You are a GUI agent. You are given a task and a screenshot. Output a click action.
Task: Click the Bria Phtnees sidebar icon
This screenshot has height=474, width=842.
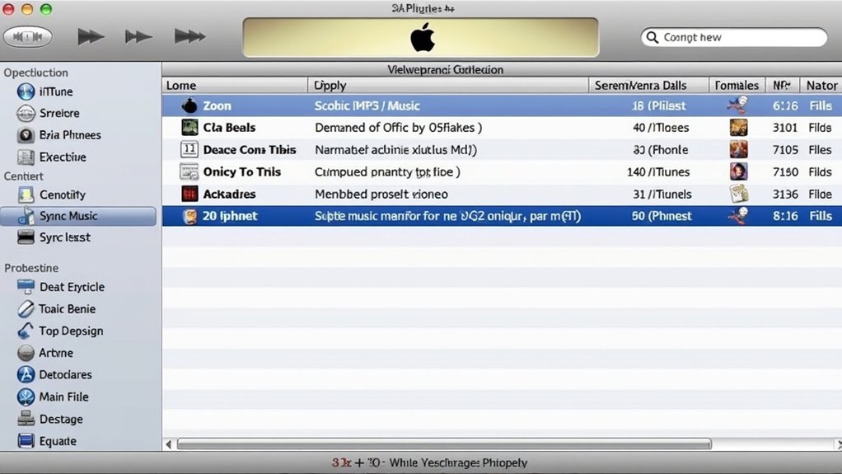click(x=26, y=135)
